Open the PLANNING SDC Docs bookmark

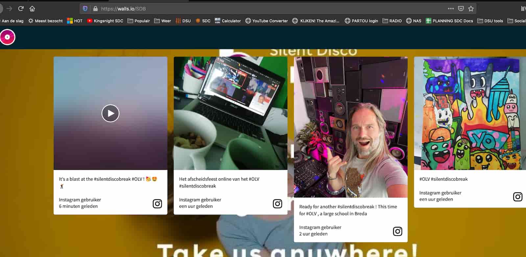449,21
